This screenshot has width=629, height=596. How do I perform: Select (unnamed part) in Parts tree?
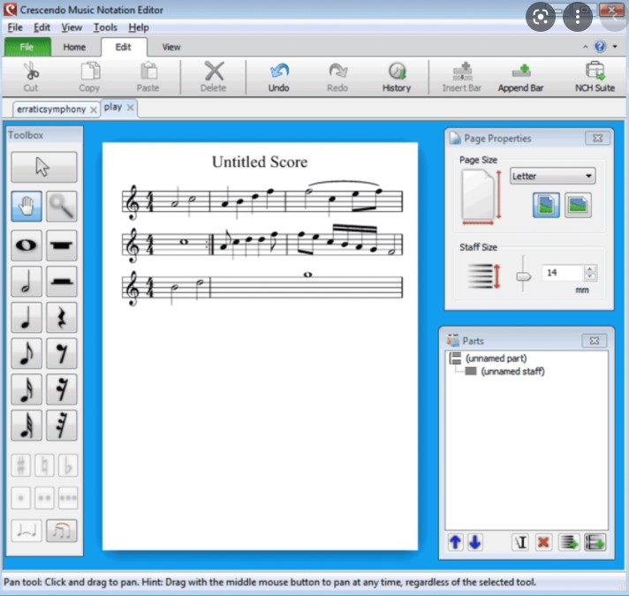pos(496,358)
